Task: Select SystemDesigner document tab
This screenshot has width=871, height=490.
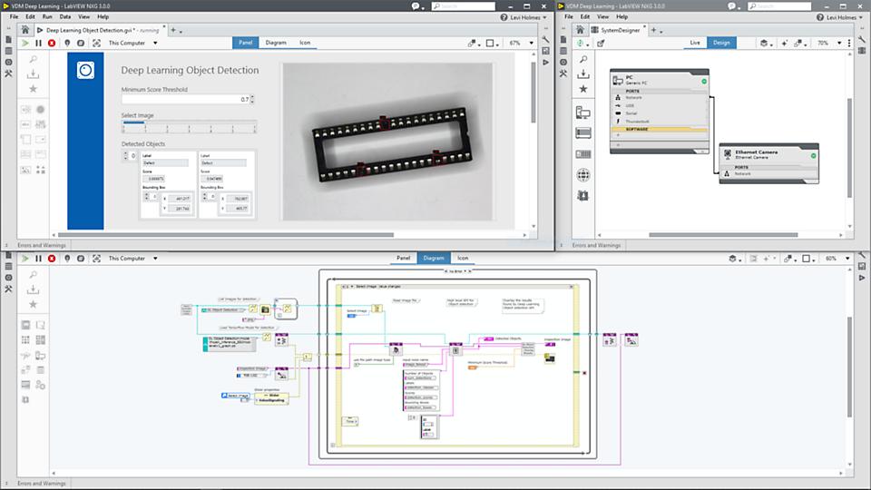Action: pos(617,30)
